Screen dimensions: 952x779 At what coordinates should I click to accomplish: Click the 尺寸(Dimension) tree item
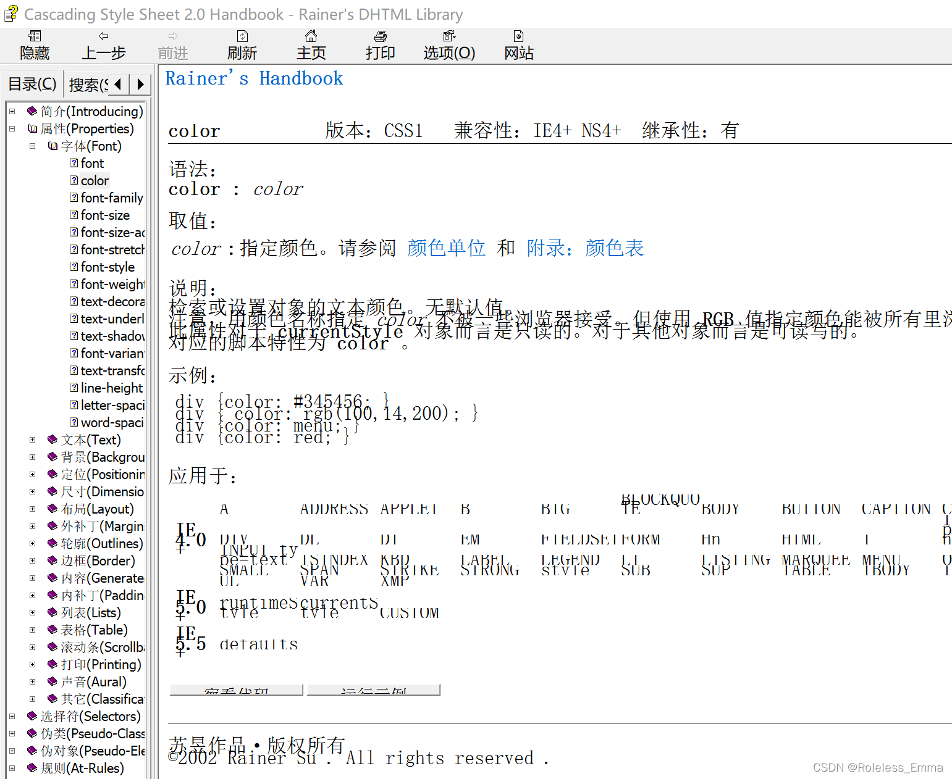pos(103,491)
